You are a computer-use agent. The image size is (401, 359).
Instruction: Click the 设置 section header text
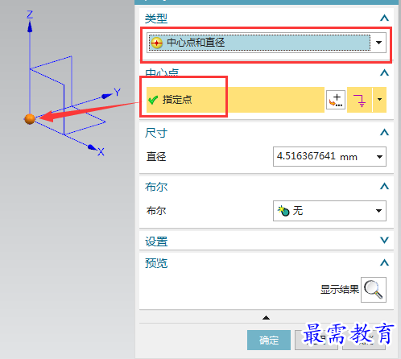pyautogui.click(x=156, y=241)
